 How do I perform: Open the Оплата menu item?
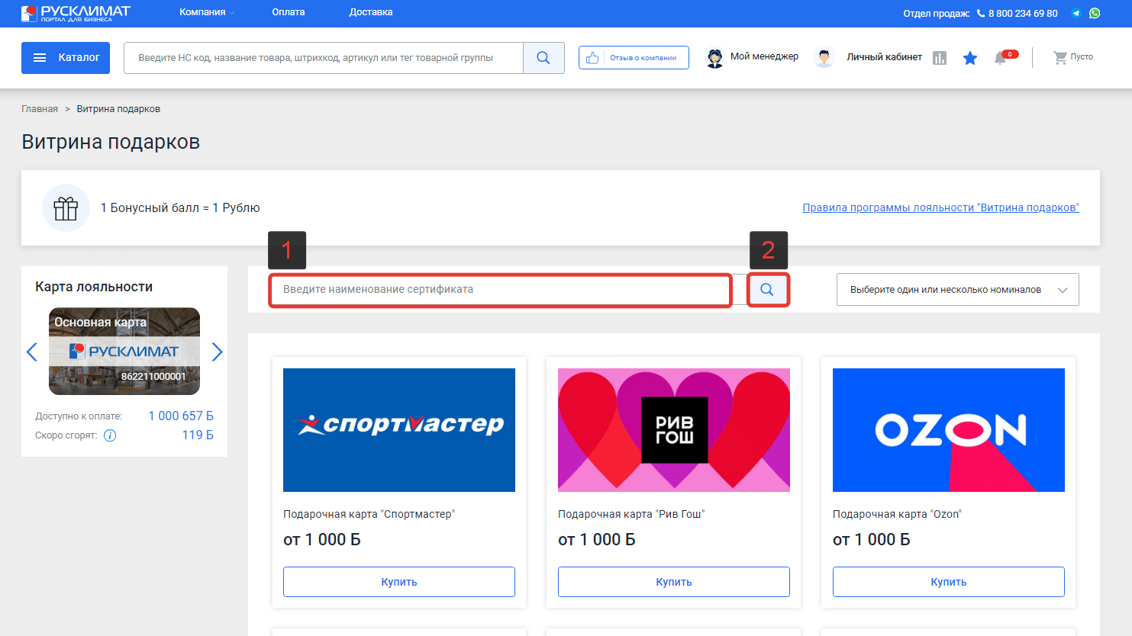click(289, 12)
